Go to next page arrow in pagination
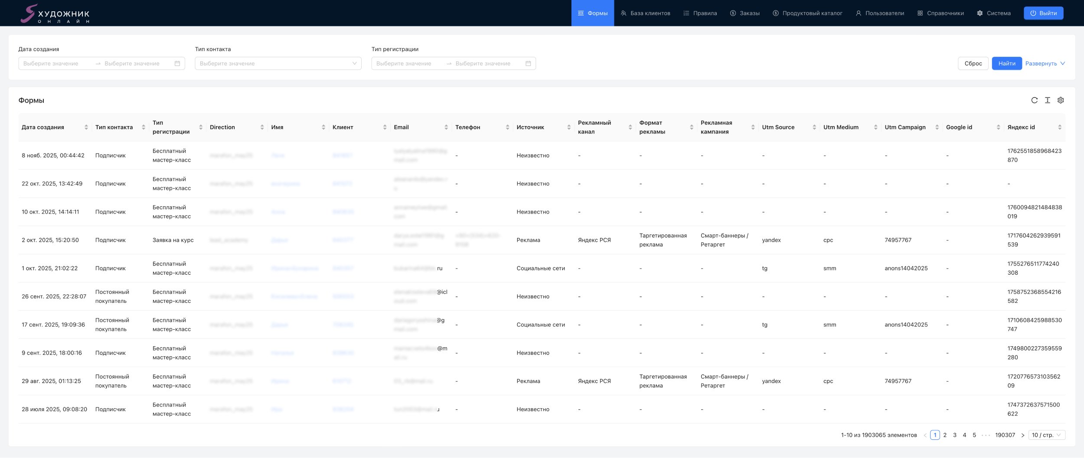 [1022, 435]
